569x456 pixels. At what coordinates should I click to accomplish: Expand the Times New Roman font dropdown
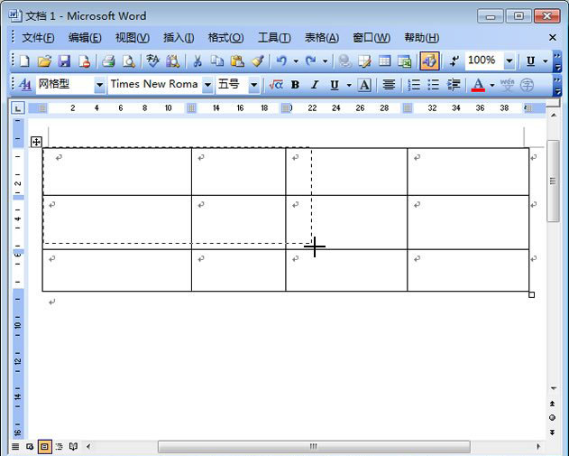tap(207, 85)
